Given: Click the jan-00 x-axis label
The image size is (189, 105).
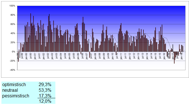Looking at the screenshot, I should point(26,56).
